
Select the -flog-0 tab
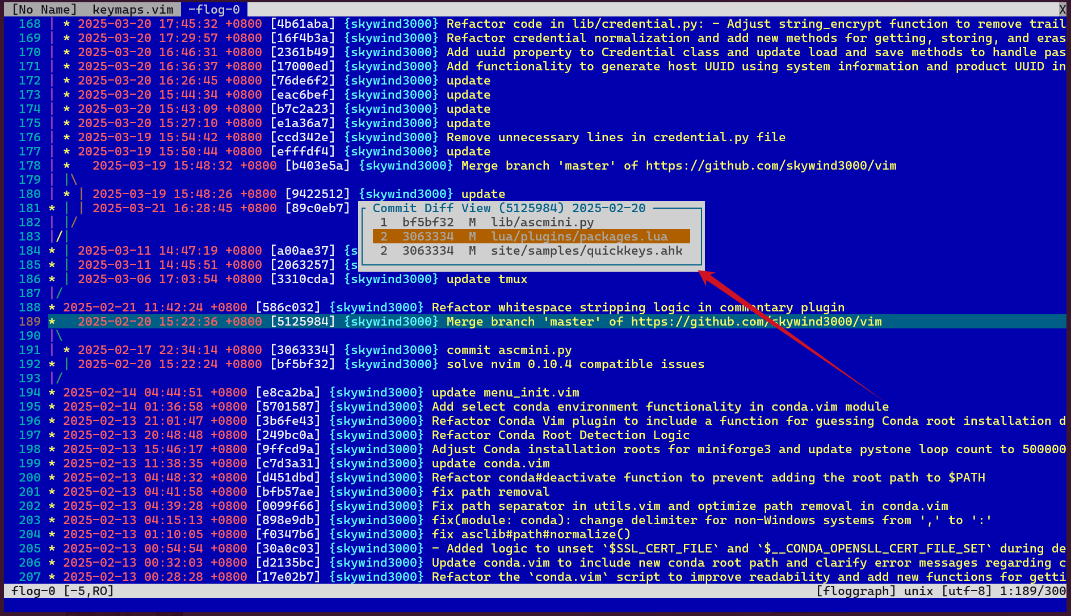point(214,10)
